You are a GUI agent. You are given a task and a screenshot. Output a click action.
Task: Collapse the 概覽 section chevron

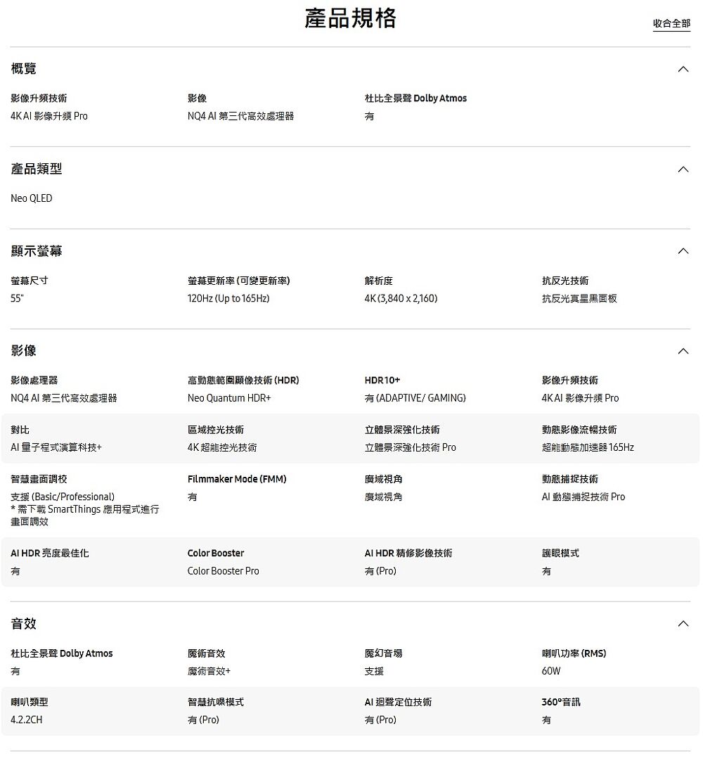(683, 70)
